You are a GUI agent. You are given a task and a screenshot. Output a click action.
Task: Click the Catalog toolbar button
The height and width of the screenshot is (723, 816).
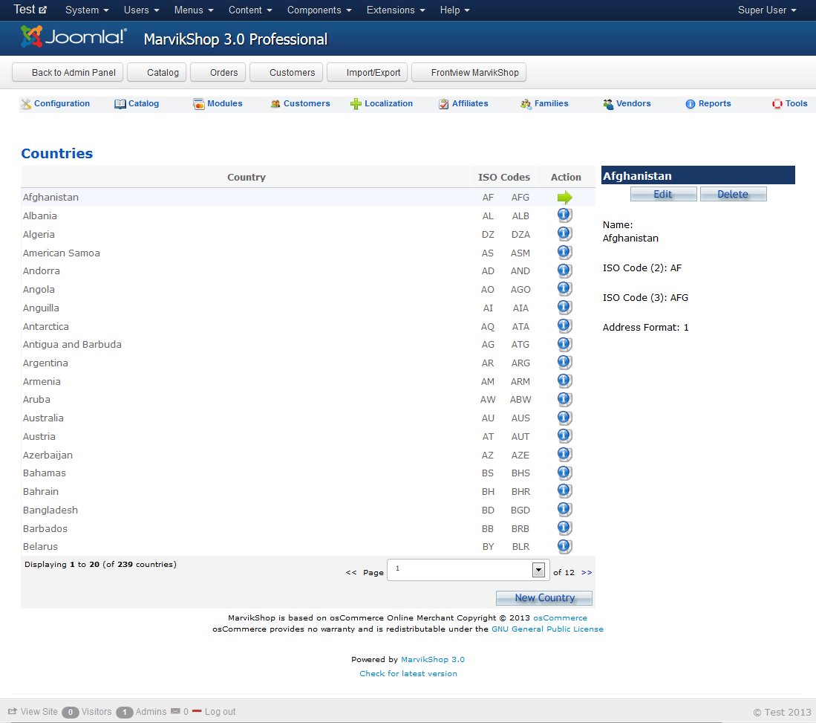[157, 72]
